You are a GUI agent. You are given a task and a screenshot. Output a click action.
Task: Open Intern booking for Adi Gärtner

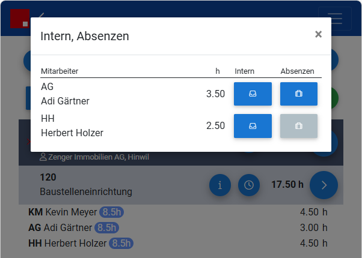[x=253, y=94]
